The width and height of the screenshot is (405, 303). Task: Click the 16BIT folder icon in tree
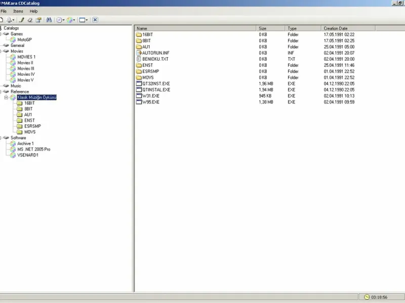pos(20,103)
